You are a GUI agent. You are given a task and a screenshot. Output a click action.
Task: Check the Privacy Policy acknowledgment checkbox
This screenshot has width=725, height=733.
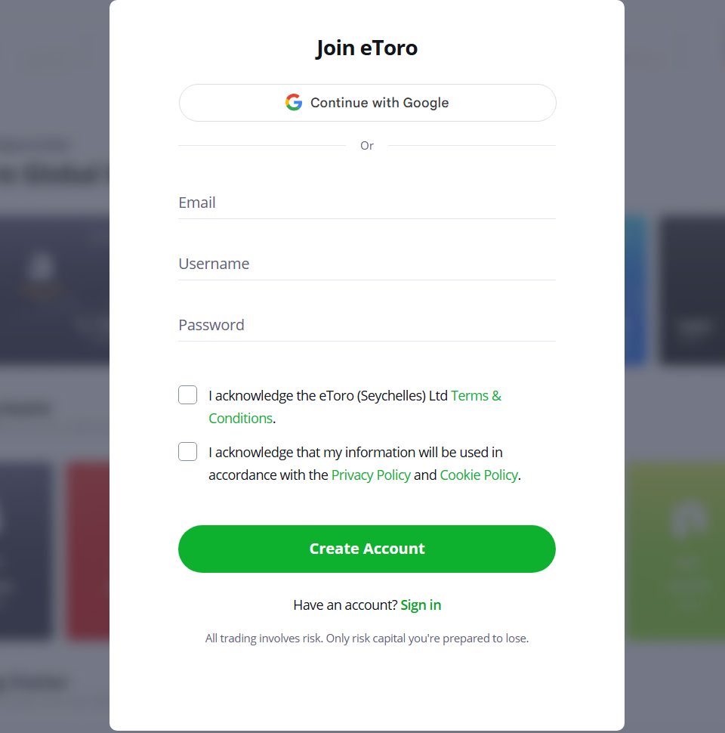tap(187, 451)
